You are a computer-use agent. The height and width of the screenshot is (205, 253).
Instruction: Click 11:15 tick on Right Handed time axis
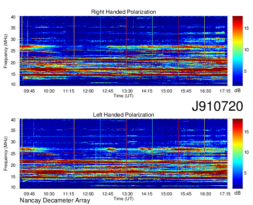68,91
